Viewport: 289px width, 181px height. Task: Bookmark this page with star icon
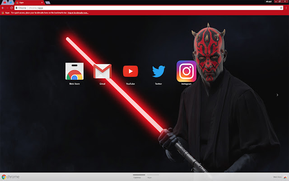(x=281, y=8)
